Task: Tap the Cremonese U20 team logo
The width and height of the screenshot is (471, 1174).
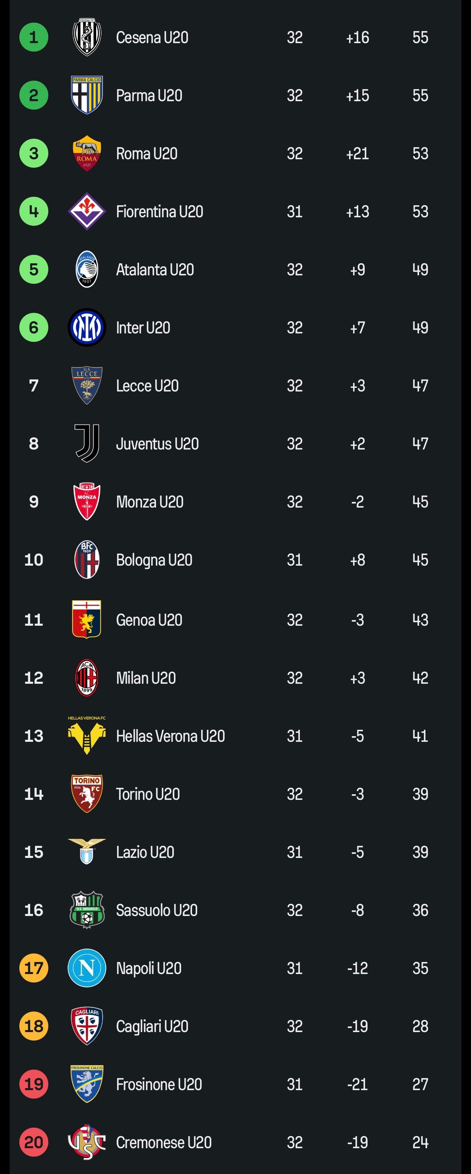Action: 87,1142
